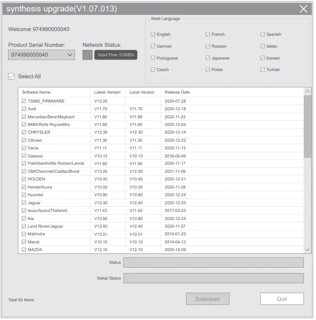Uncheck the Kia software checkbox
This screenshot has height=320, width=316.
click(x=24, y=219)
